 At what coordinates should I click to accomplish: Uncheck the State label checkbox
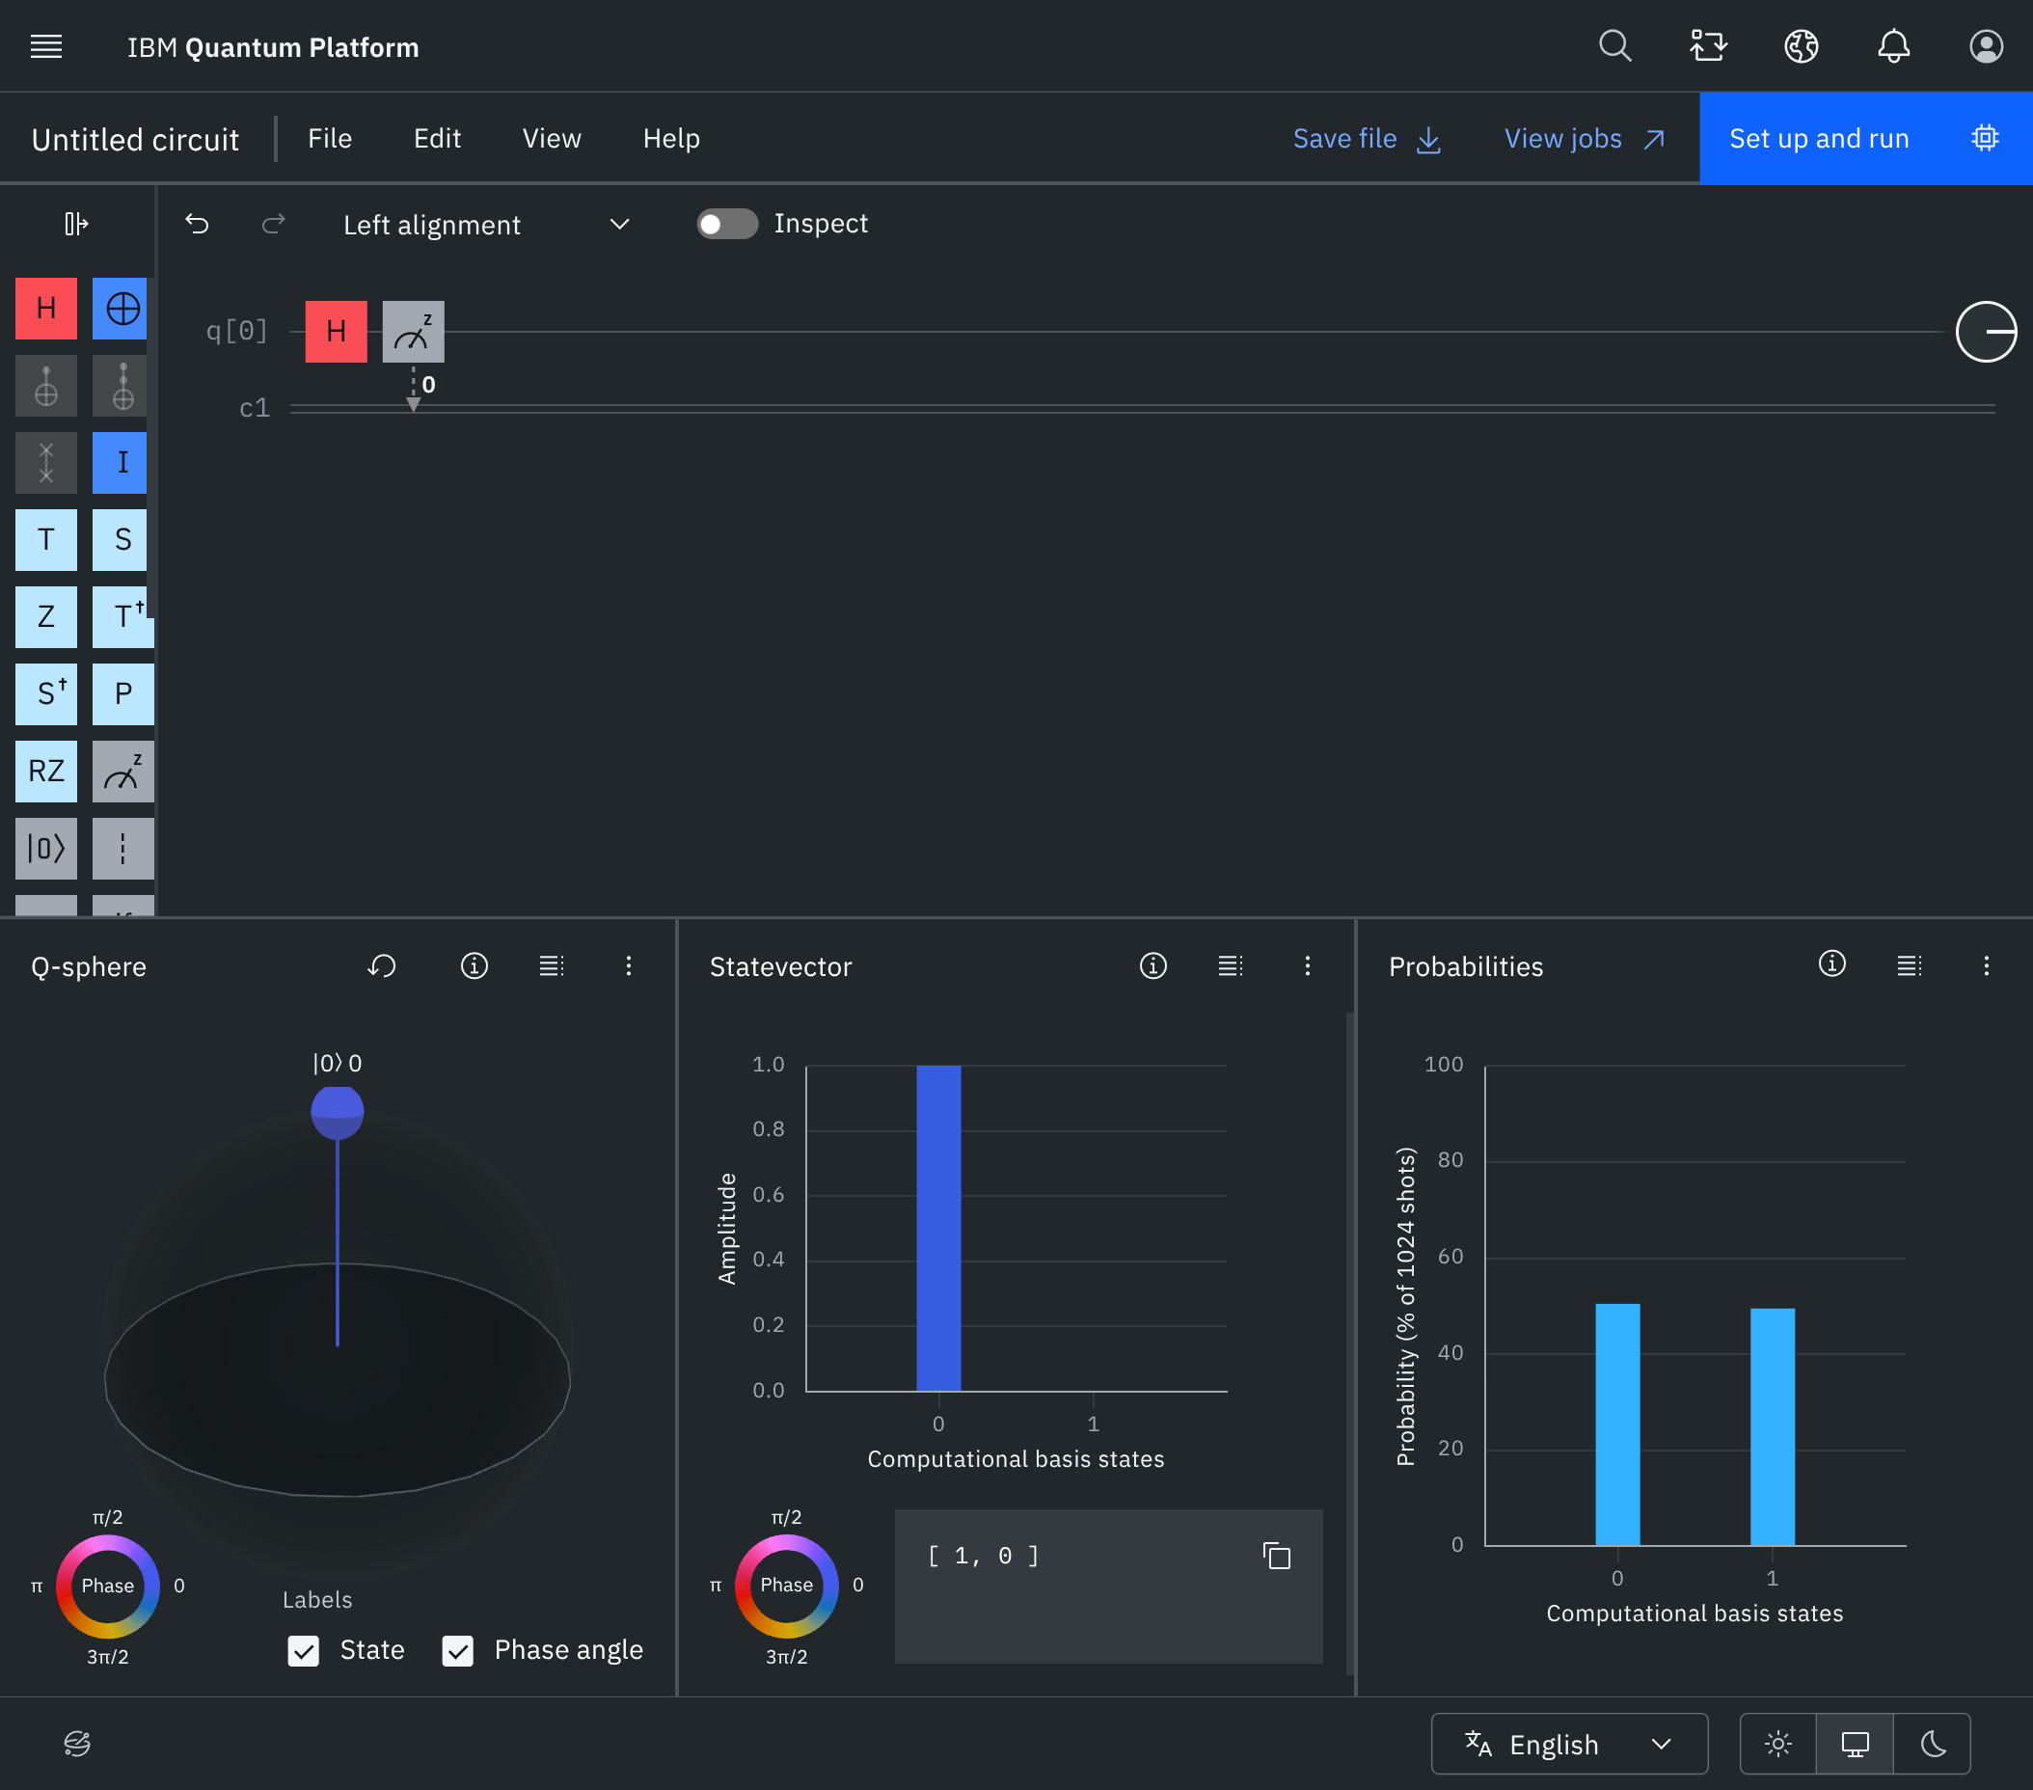coord(304,1651)
